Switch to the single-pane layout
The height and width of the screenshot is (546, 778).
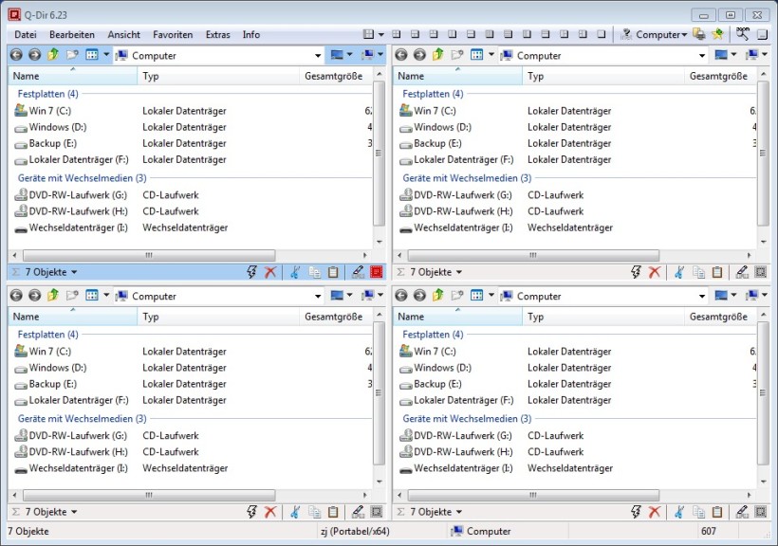602,34
